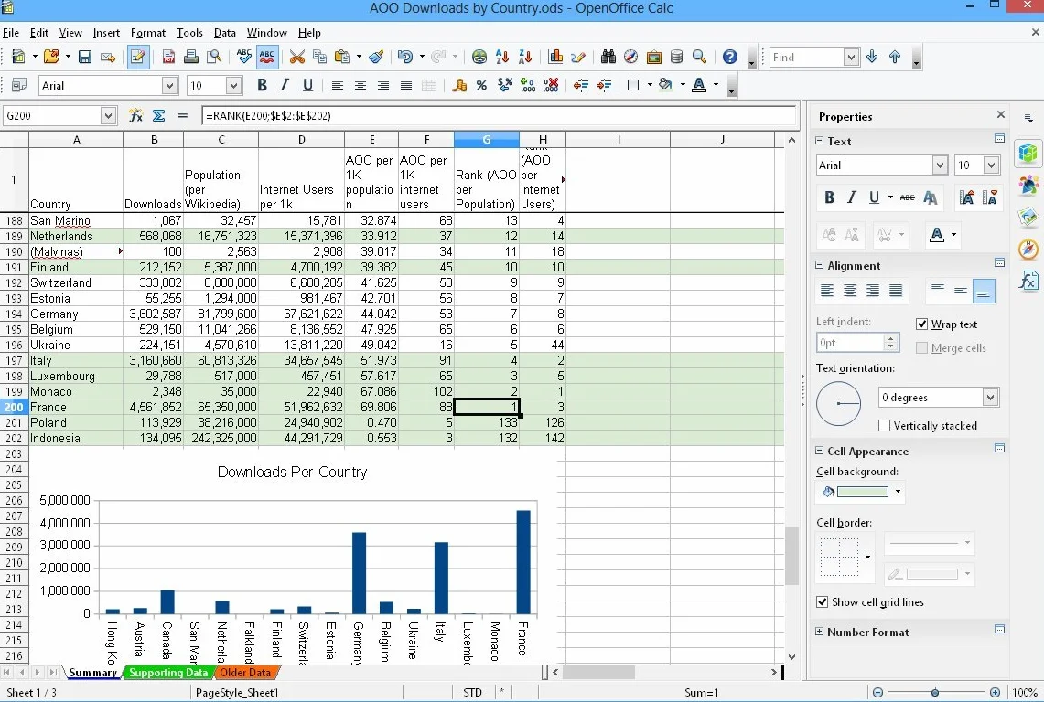Viewport: 1044px width, 702px height.
Task: Click the Help question mark icon
Action: [x=730, y=58]
